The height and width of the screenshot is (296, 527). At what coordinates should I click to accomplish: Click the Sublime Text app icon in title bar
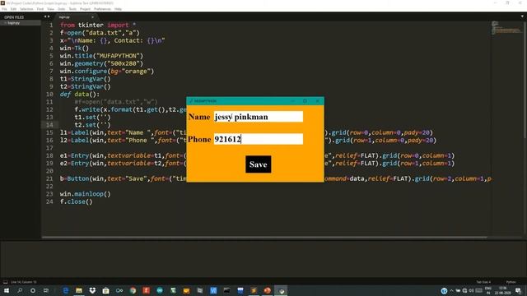tap(2, 3)
